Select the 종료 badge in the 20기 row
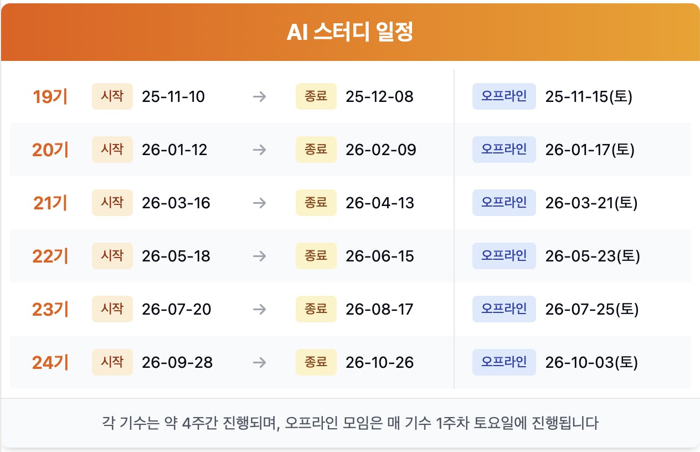The height and width of the screenshot is (452, 700). [316, 150]
